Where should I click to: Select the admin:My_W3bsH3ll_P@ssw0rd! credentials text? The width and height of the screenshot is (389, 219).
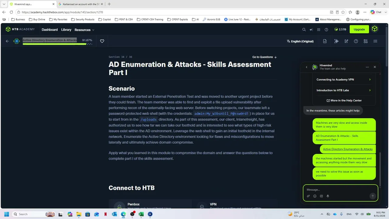click(222, 114)
